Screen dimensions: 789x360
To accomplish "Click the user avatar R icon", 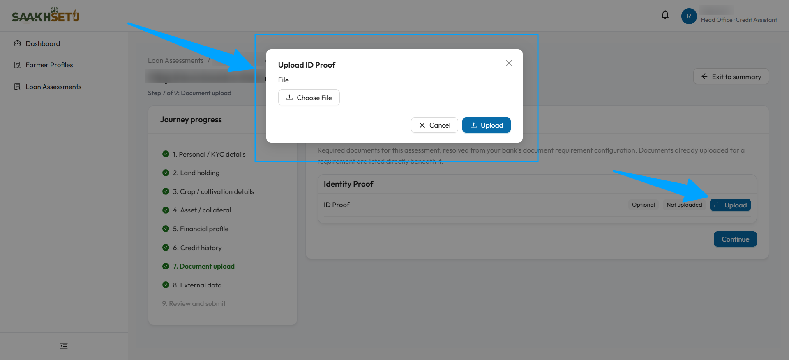I will click(689, 16).
